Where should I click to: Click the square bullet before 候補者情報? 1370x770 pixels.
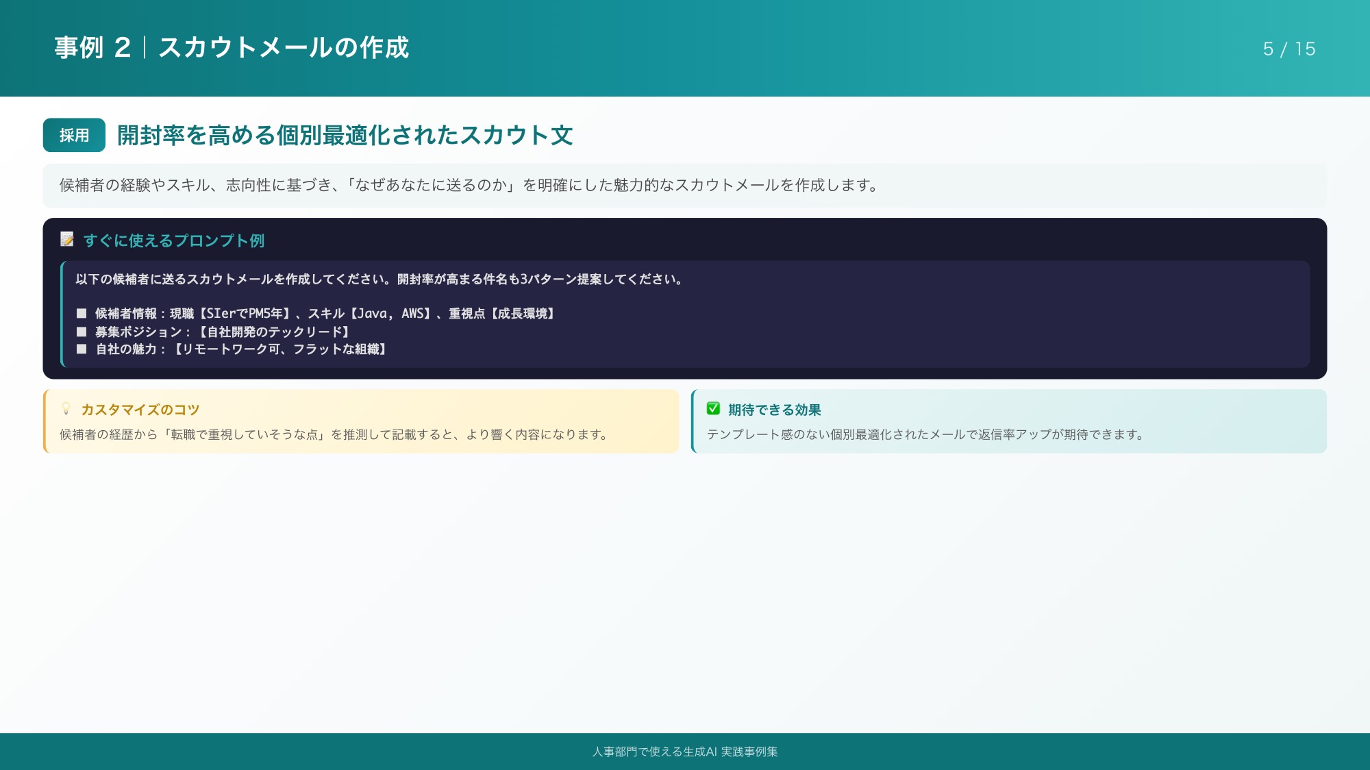[82, 314]
